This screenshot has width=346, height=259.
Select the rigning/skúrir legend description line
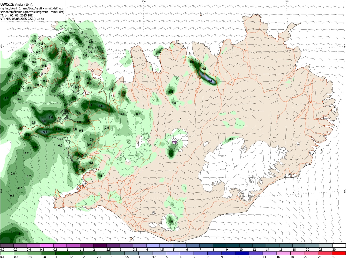(x=32, y=8)
